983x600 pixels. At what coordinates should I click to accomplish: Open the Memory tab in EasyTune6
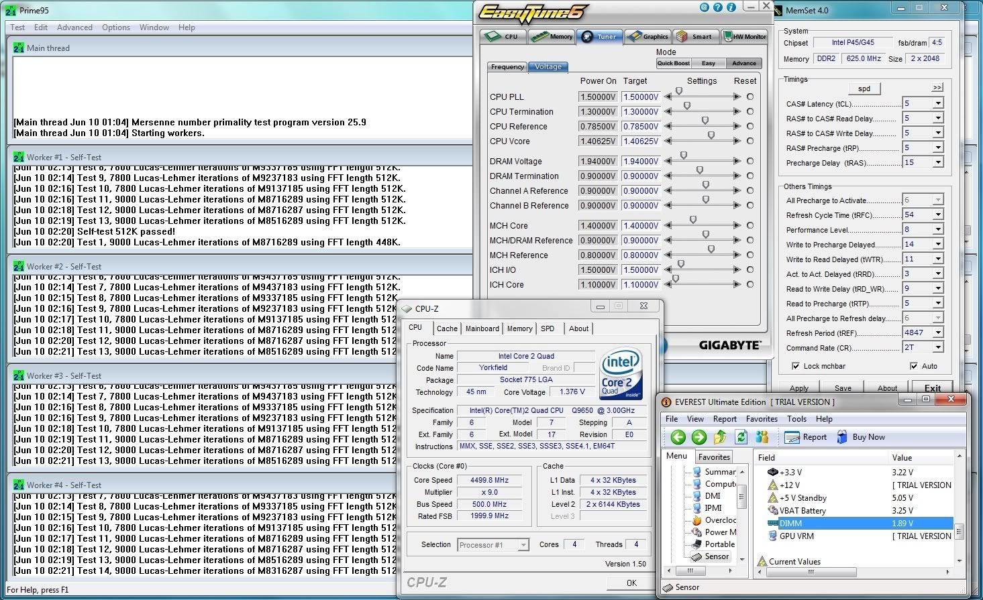point(552,36)
